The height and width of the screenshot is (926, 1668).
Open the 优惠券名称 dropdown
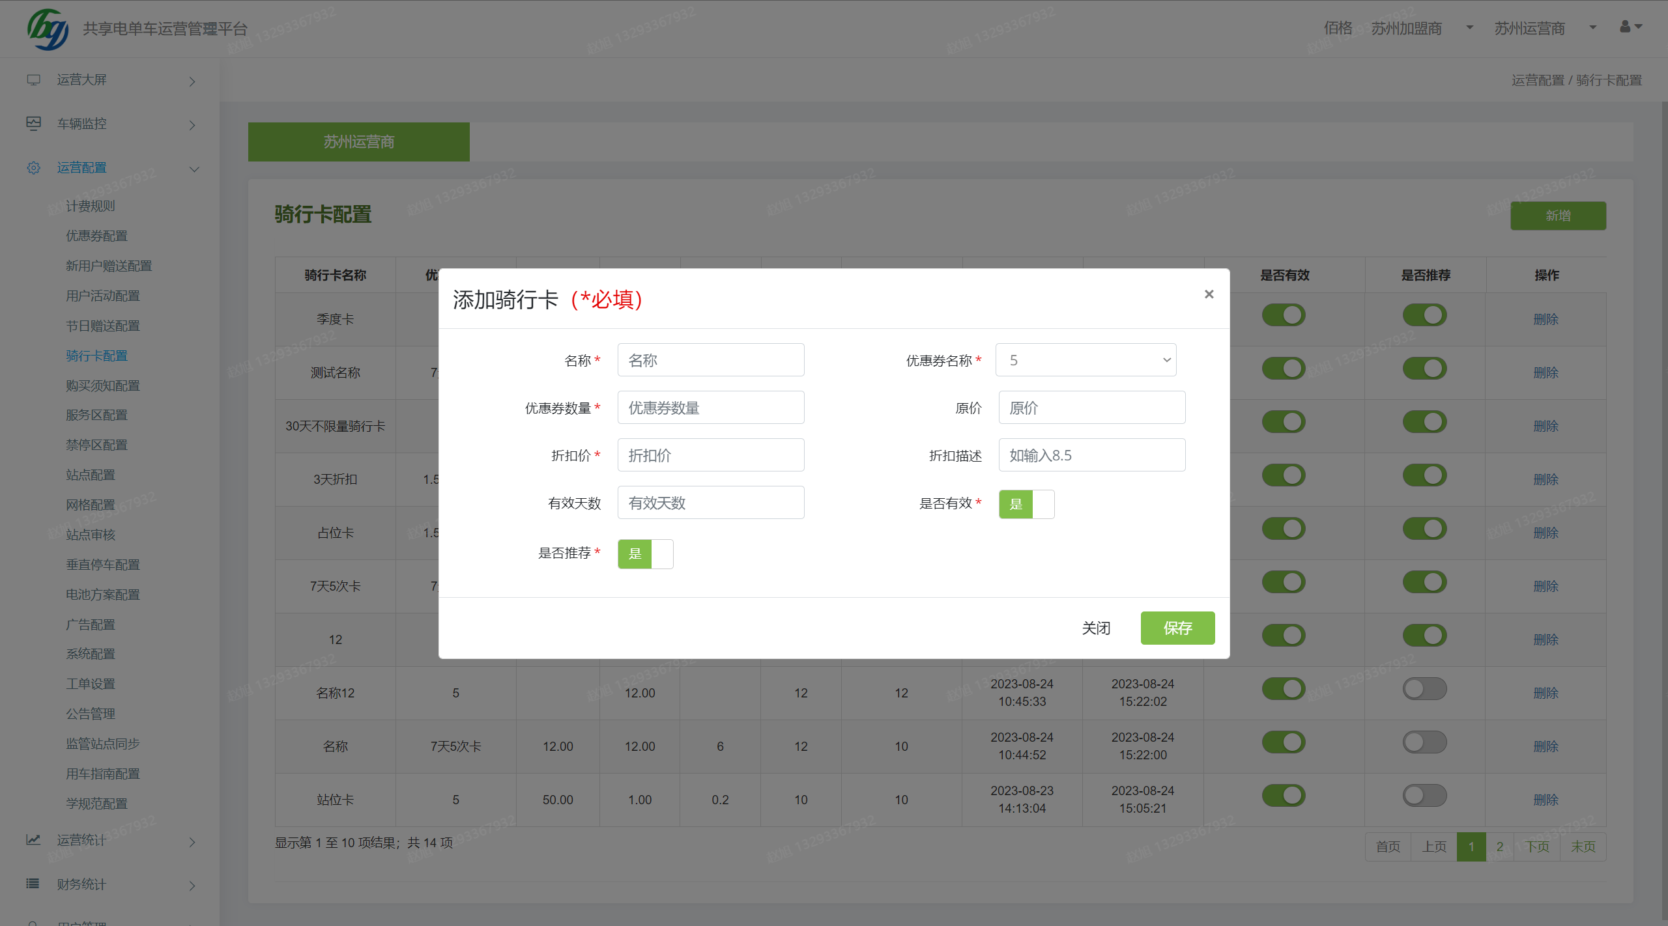tap(1086, 360)
